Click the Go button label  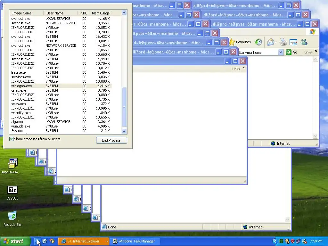pos(295,52)
